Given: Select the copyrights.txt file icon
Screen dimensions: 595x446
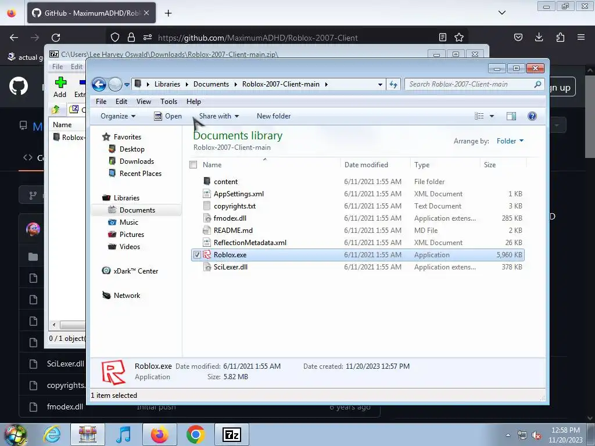Looking at the screenshot, I should pos(207,206).
